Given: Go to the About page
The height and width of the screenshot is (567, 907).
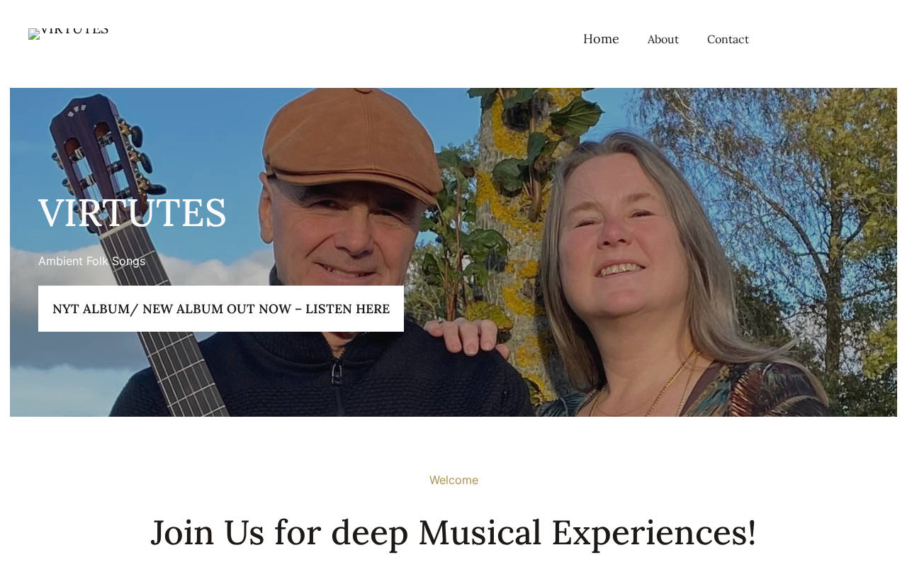Looking at the screenshot, I should click(663, 40).
